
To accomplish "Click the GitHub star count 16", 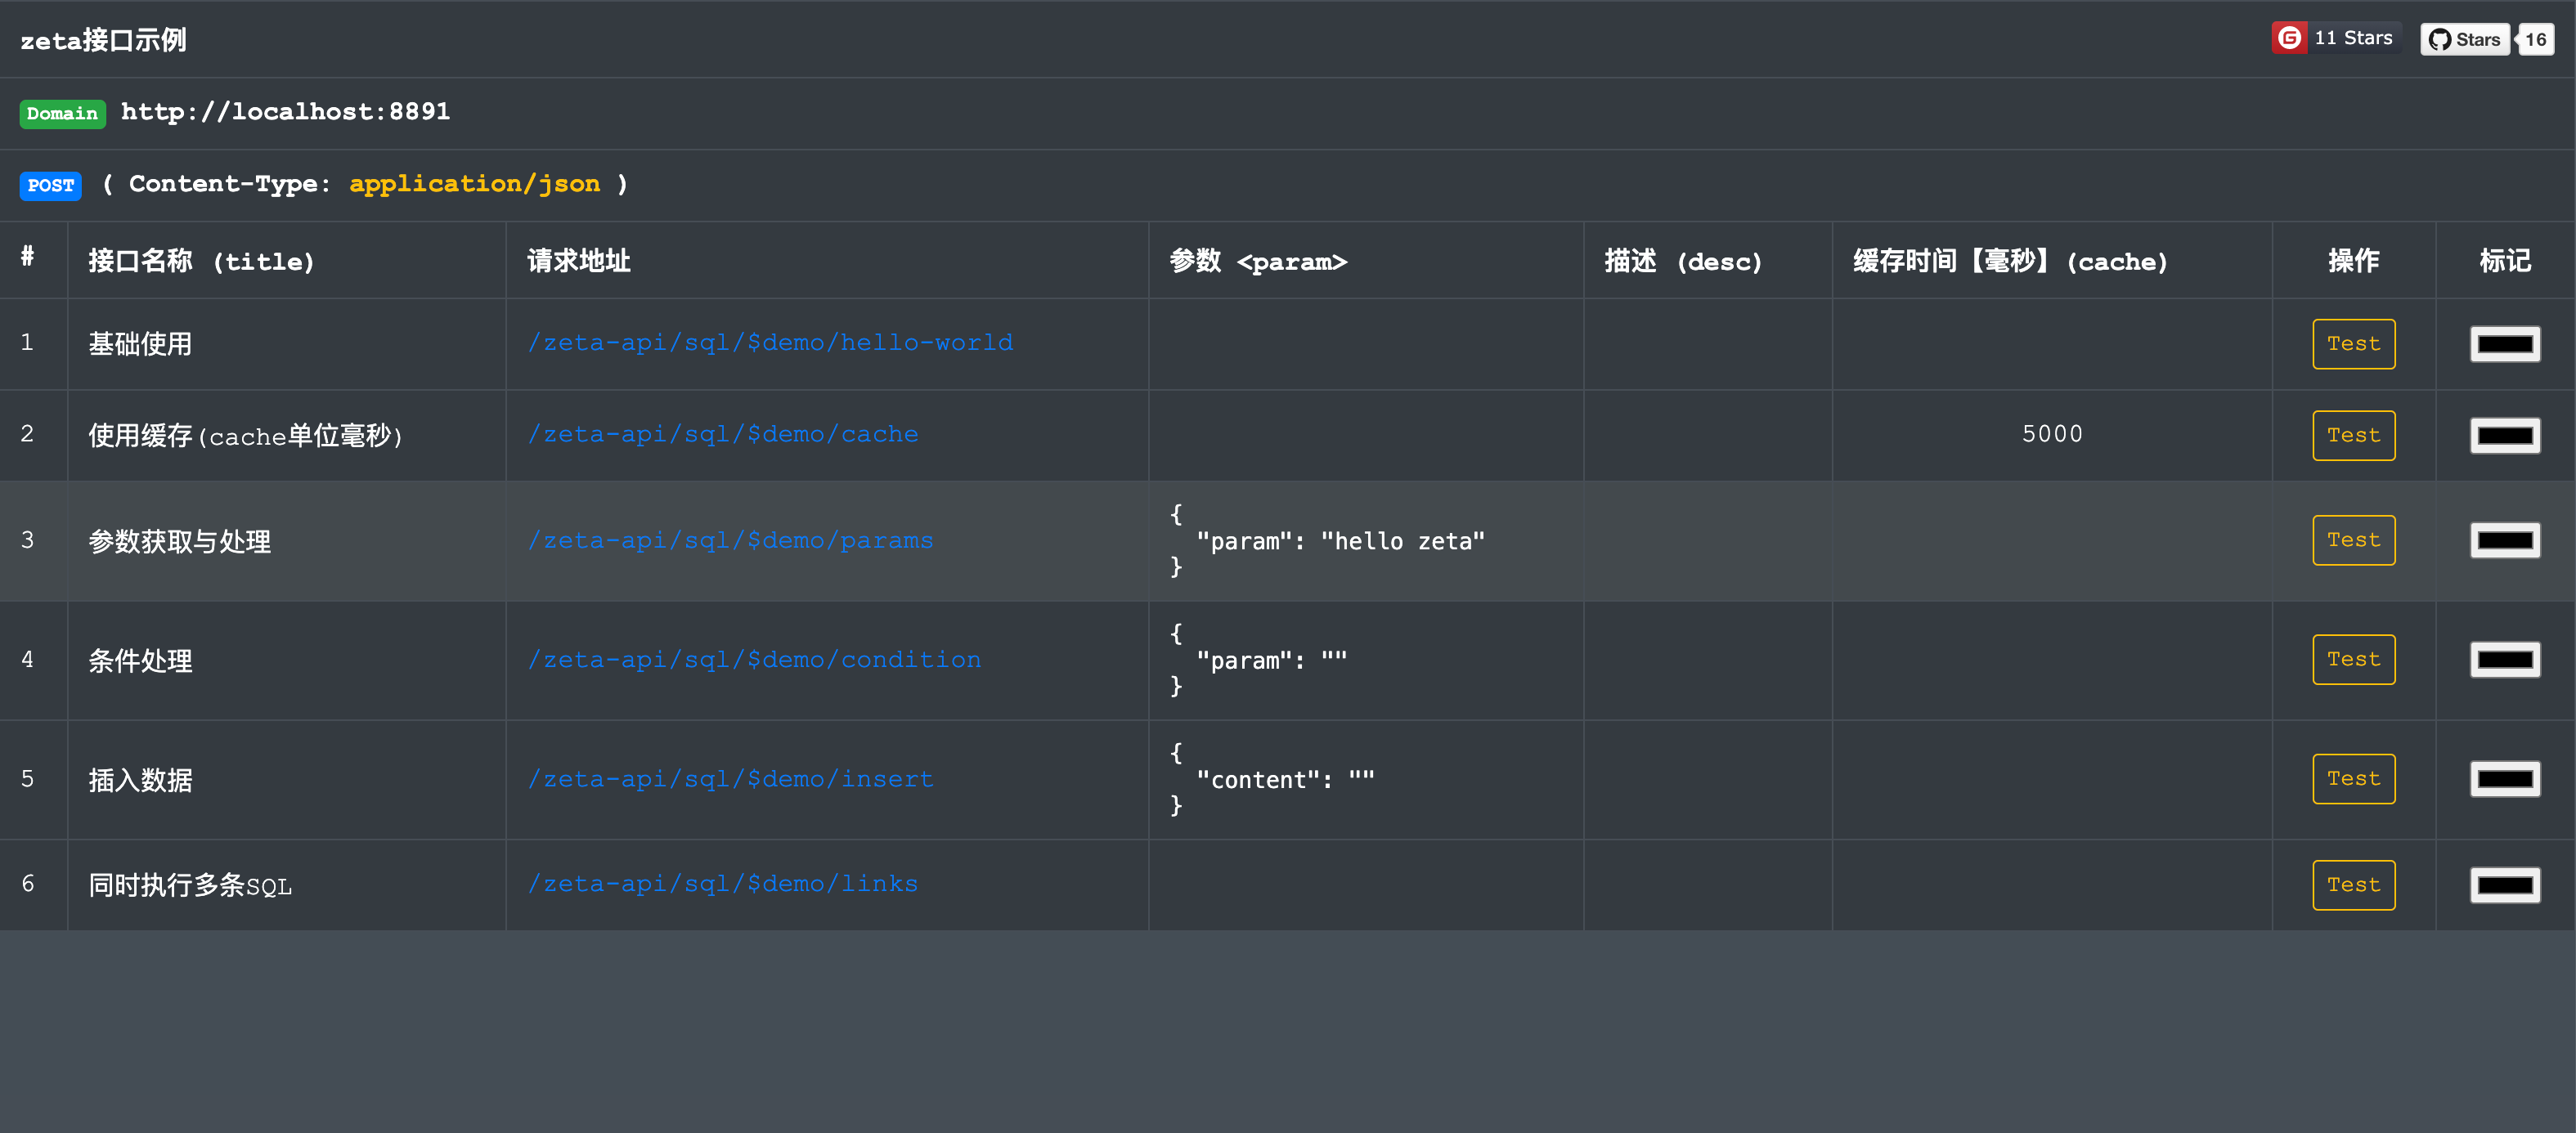I will click(2535, 40).
